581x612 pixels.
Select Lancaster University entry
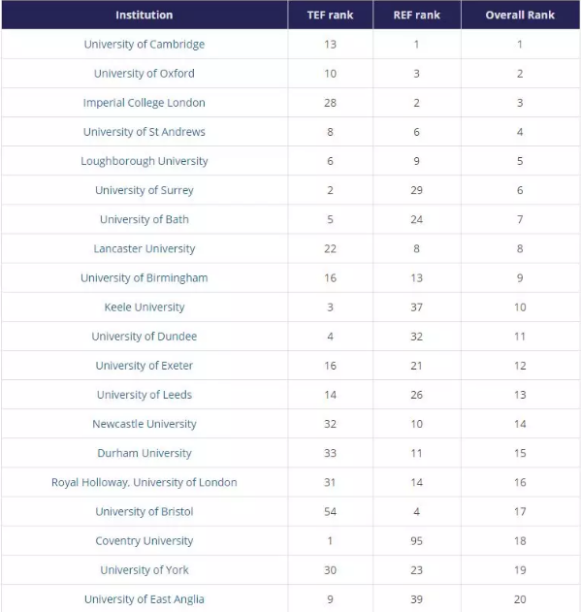145,248
